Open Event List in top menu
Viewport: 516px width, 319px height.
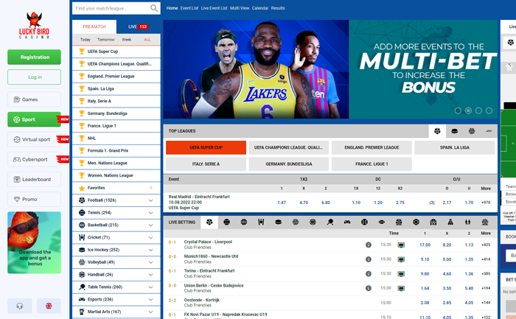tap(189, 8)
